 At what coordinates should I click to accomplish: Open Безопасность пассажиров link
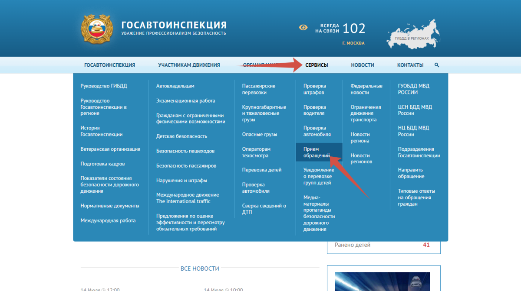[186, 165]
